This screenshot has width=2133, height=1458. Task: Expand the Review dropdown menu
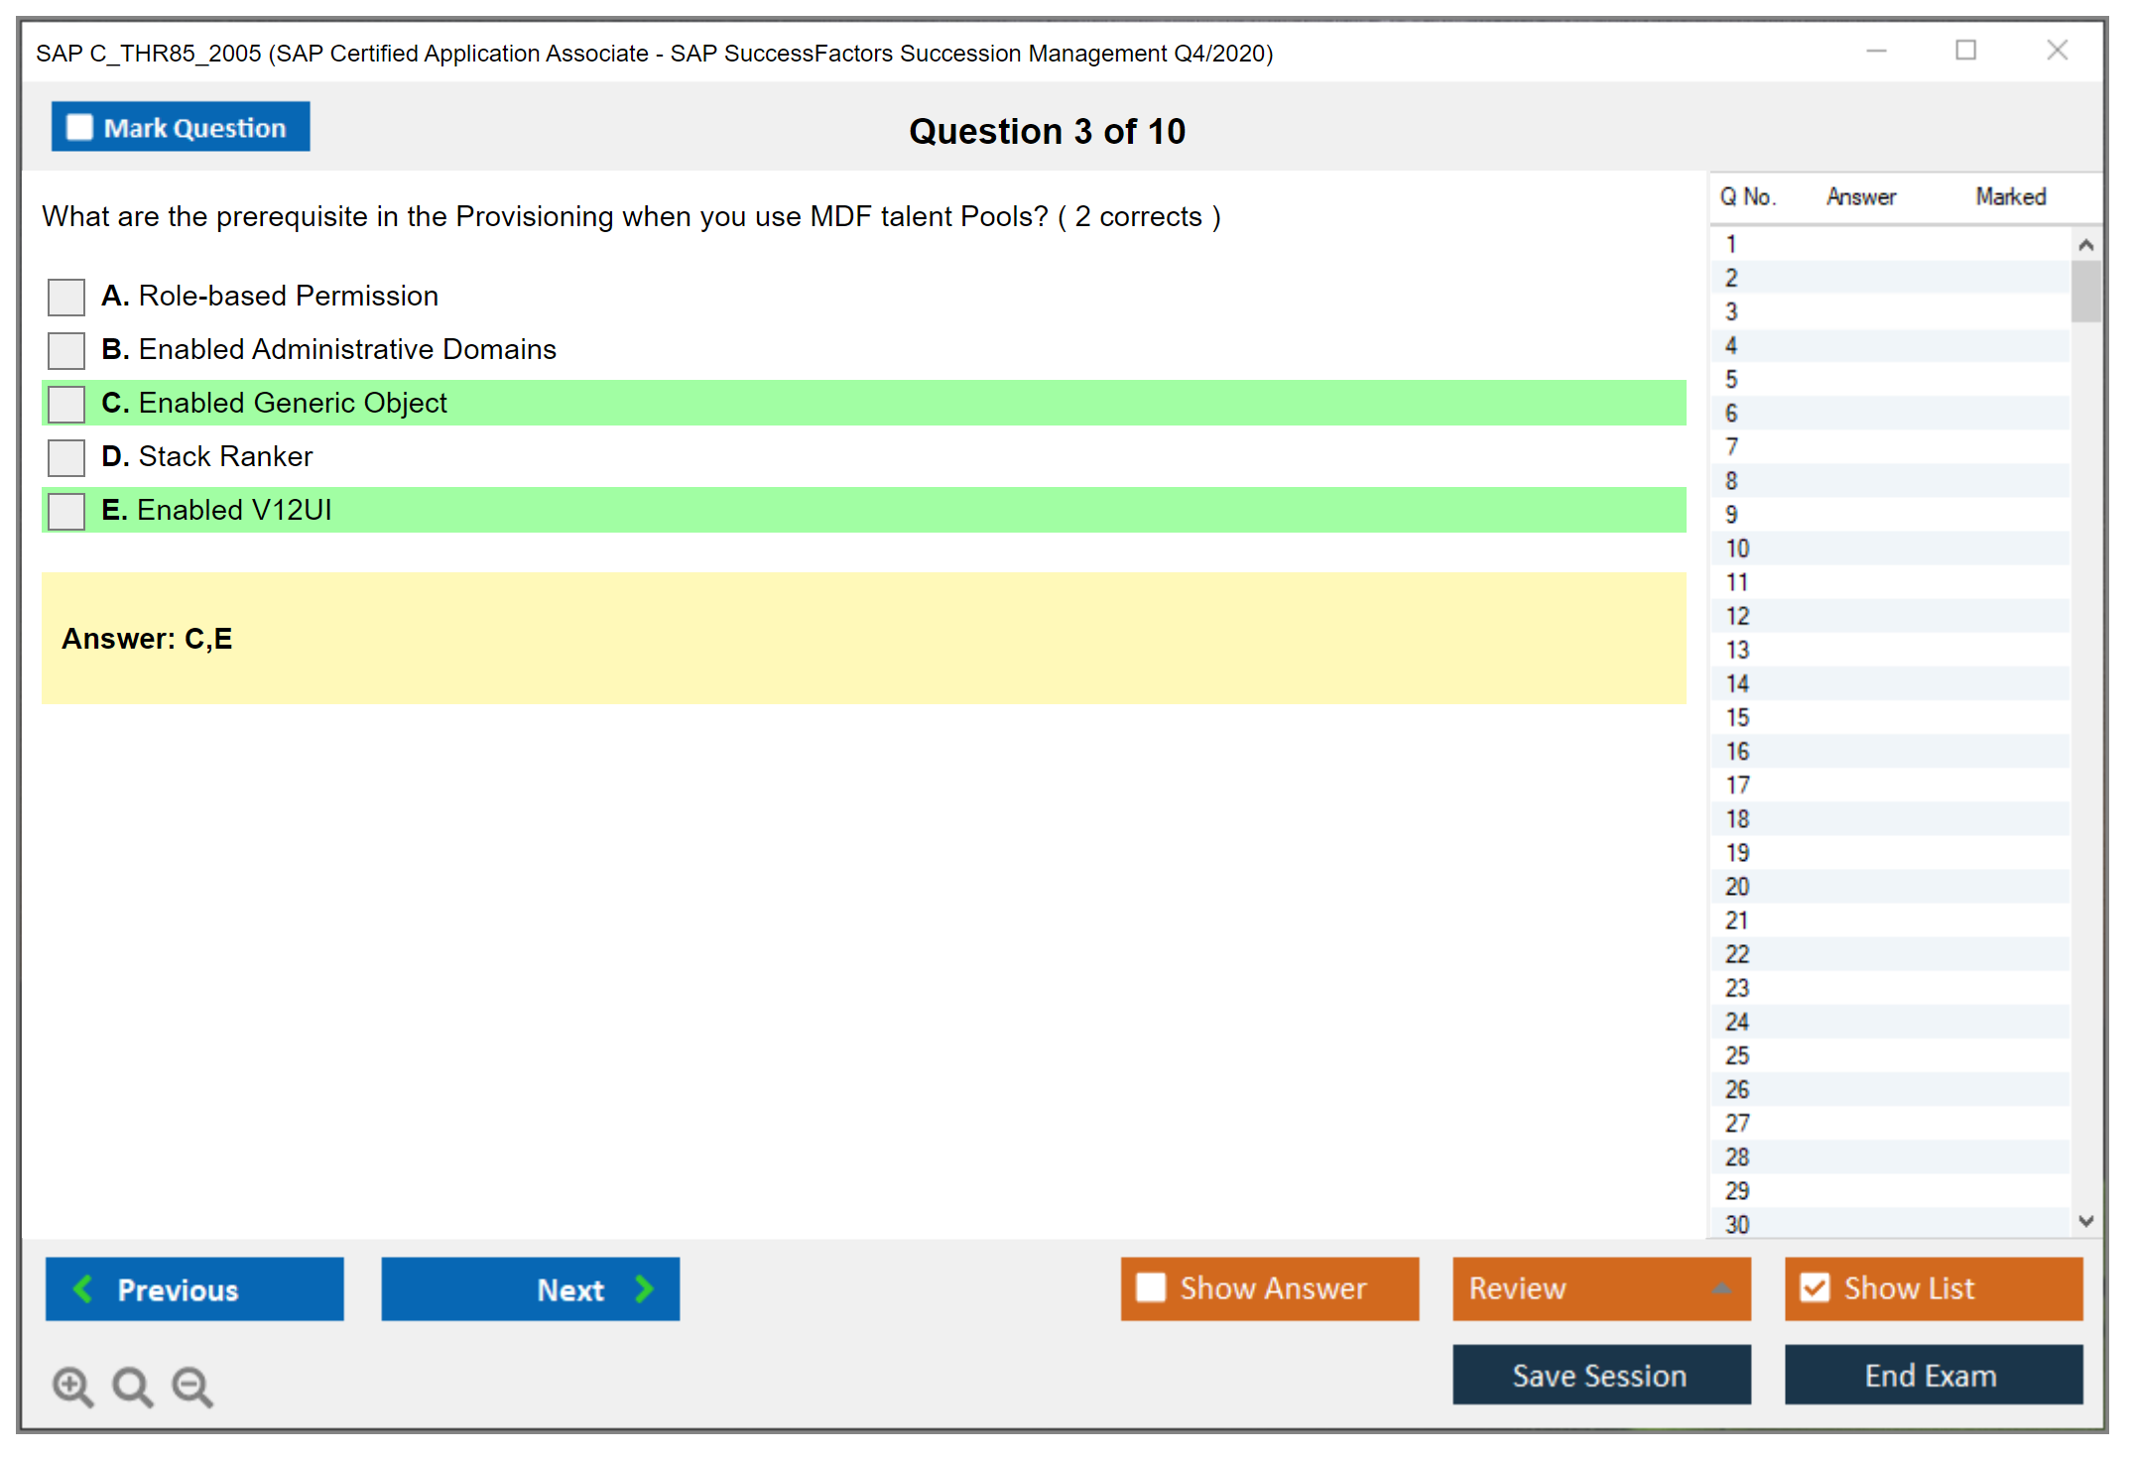point(1721,1288)
